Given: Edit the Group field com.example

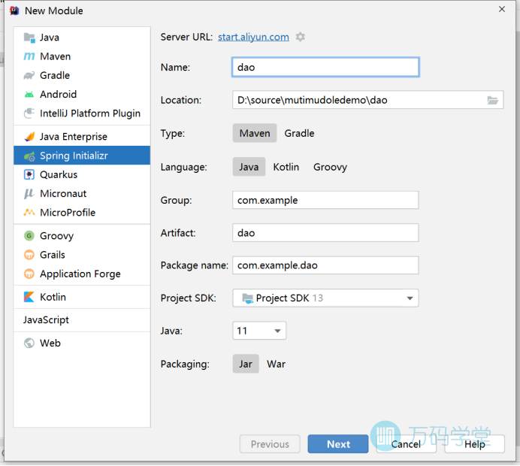Looking at the screenshot, I should pyautogui.click(x=325, y=201).
